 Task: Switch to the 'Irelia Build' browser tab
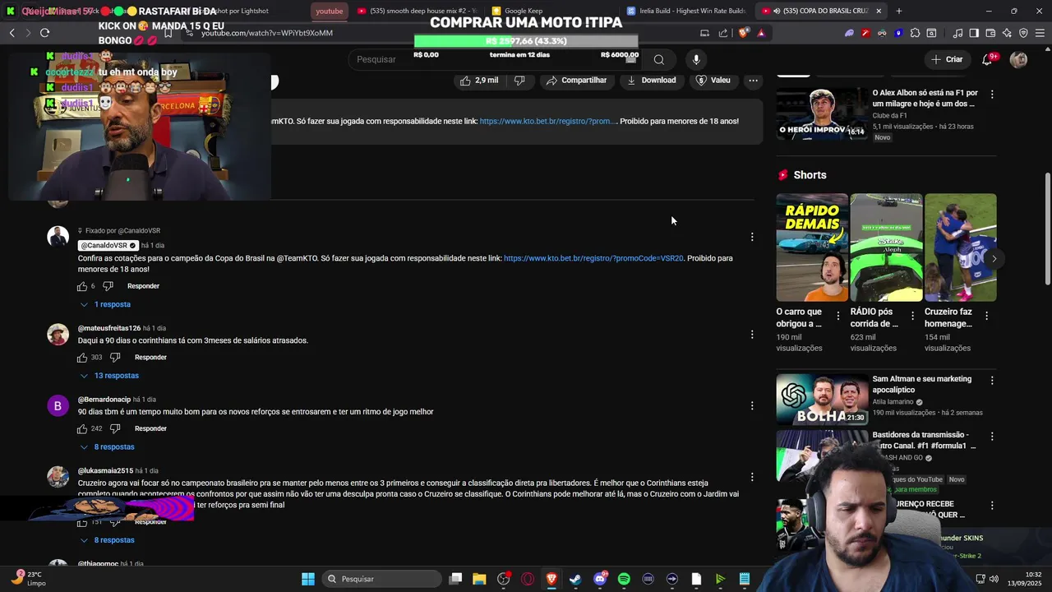click(686, 11)
